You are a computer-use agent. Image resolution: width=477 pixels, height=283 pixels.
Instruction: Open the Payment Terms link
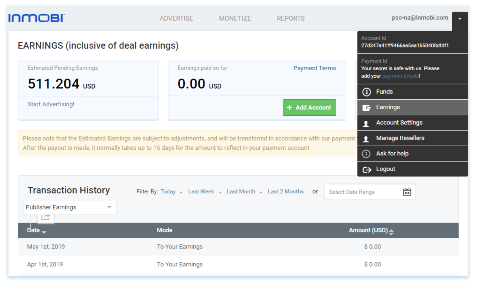(x=314, y=68)
